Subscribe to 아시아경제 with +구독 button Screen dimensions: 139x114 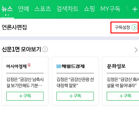(25, 96)
